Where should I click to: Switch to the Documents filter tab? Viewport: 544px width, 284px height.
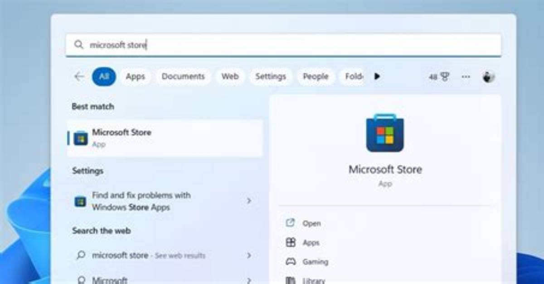point(183,76)
